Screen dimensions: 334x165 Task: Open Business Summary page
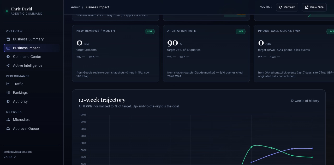coord(32,39)
